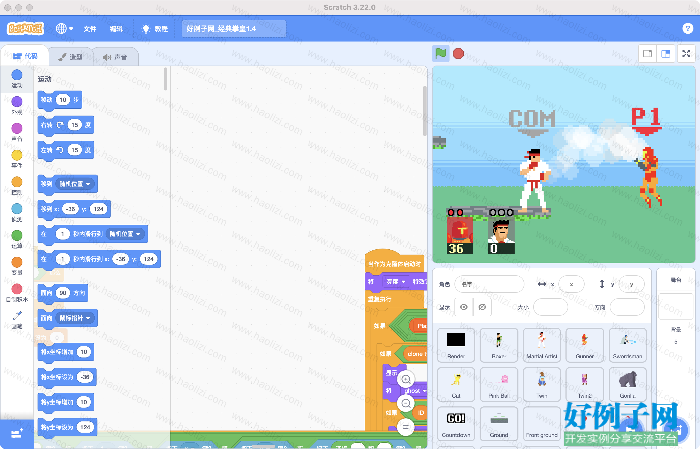Screen dimensions: 700x449
Task: Select the 运动 motion category
Action: point(17,79)
